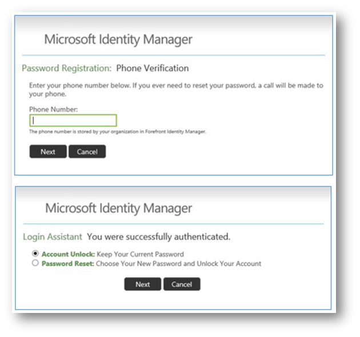Click 'Keep Your Current Password' description text

(140, 254)
